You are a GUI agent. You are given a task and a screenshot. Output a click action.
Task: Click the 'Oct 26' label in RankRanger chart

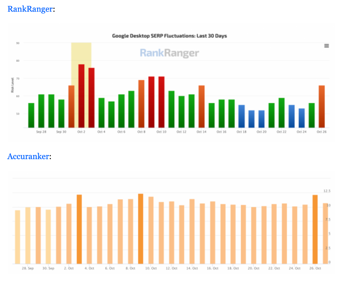point(322,132)
